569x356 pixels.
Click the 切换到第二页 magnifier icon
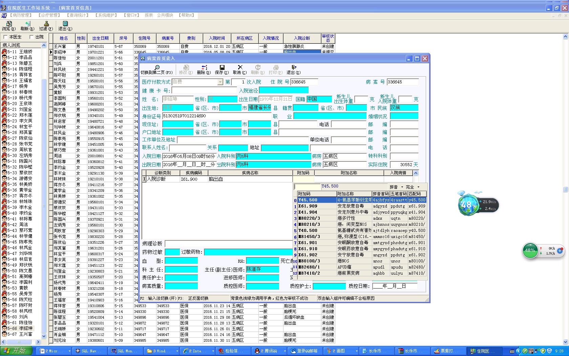(x=157, y=67)
